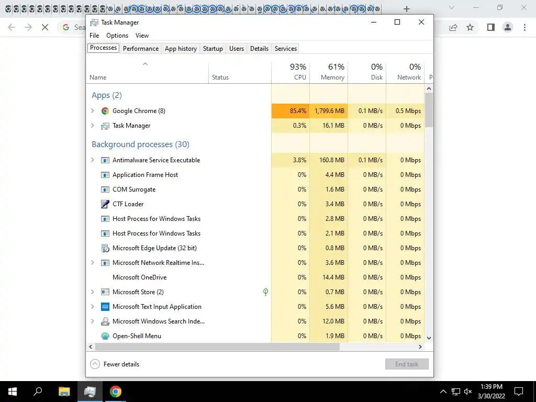Click the horizontal scrollbar right arrow
The width and height of the screenshot is (536, 402).
(x=420, y=347)
